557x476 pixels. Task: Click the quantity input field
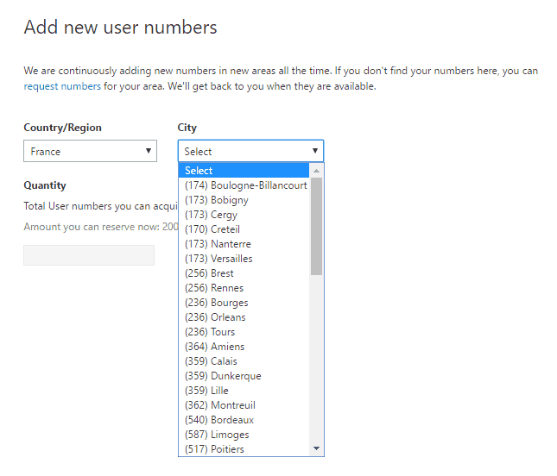point(89,255)
